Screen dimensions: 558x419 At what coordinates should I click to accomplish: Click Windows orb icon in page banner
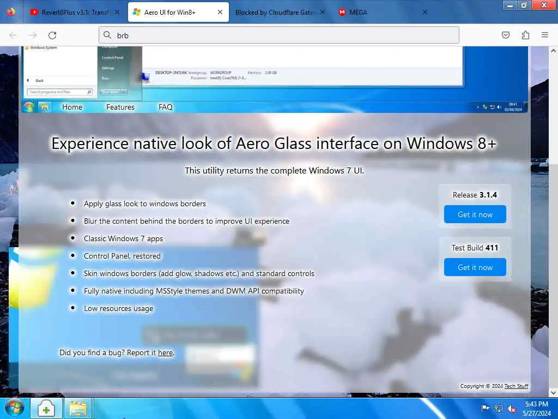click(28, 107)
